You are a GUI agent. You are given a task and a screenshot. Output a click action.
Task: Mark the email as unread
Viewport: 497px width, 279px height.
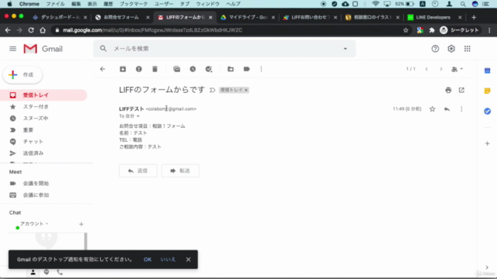(176, 69)
